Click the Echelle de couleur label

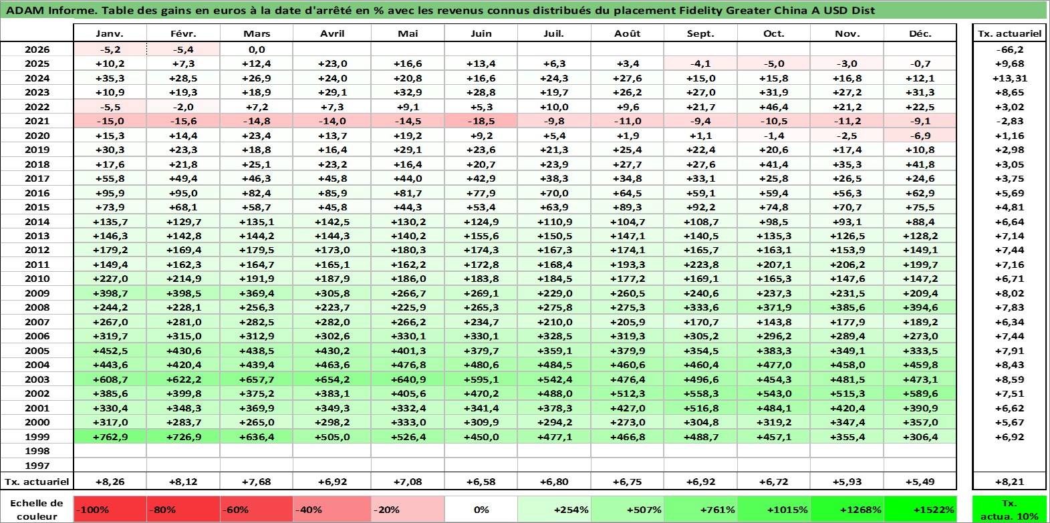37,509
